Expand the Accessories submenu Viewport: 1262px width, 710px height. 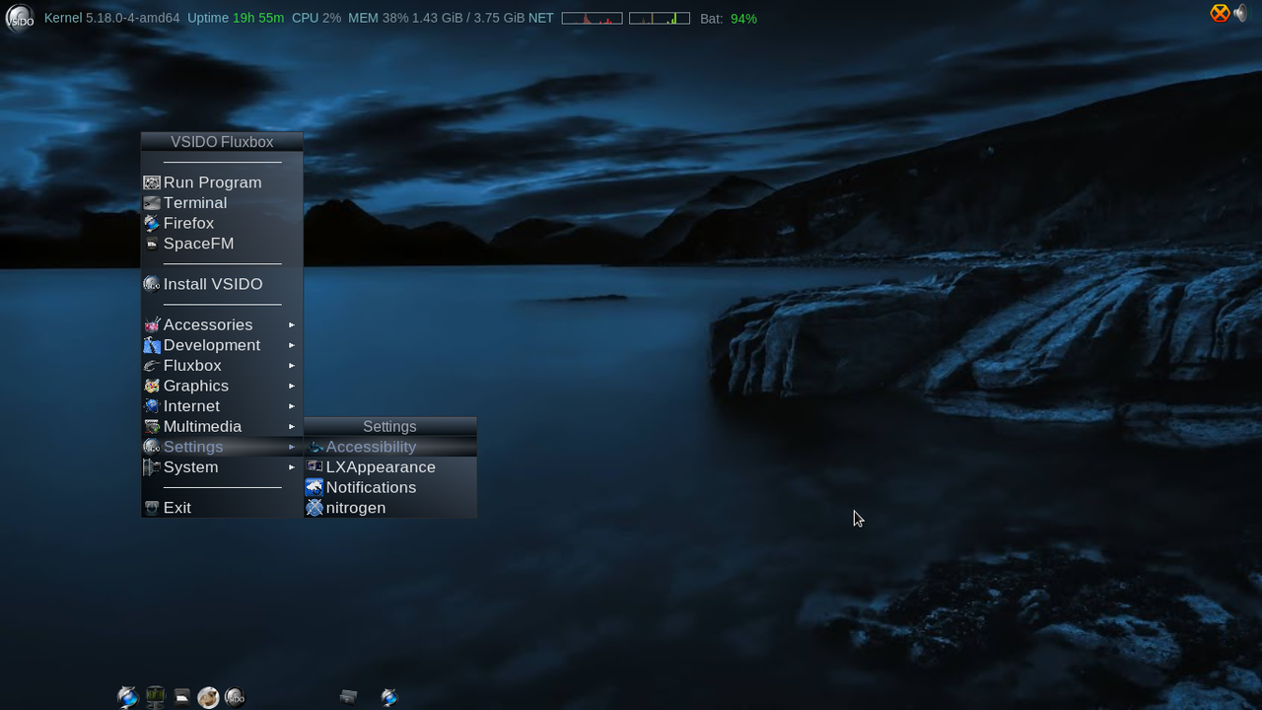click(x=222, y=324)
